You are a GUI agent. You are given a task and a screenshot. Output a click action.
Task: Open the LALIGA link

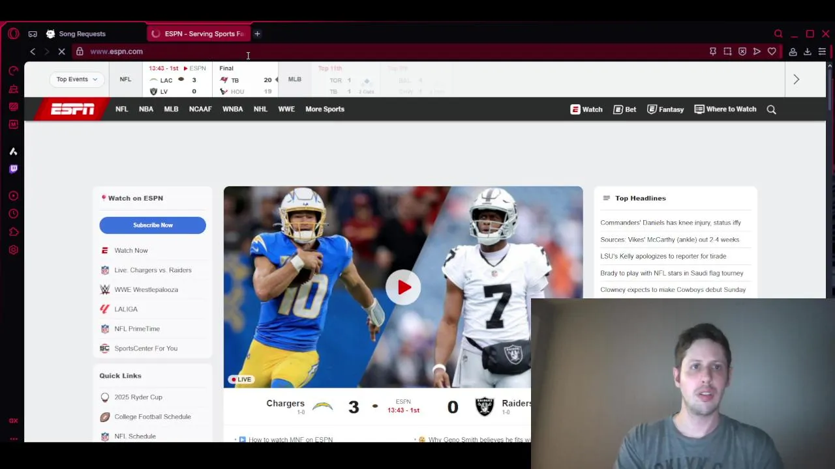[126, 309]
